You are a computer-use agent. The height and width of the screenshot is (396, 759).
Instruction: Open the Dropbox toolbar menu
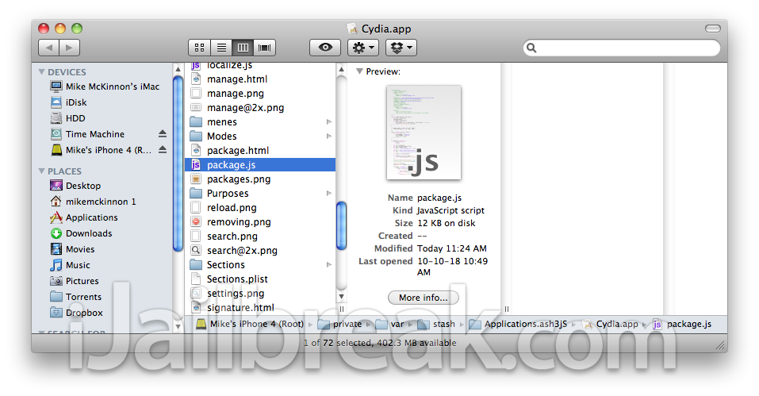[x=401, y=48]
